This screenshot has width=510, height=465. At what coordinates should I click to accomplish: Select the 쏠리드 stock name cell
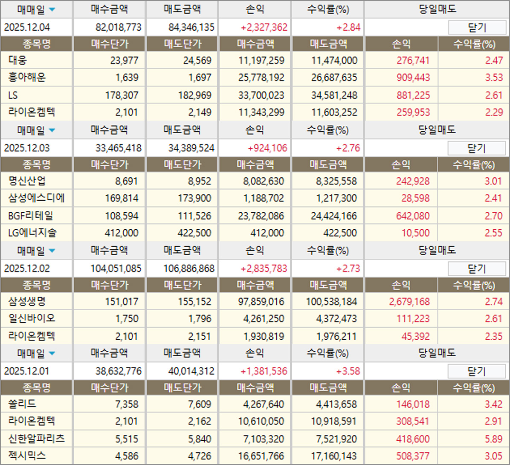pyautogui.click(x=22, y=404)
